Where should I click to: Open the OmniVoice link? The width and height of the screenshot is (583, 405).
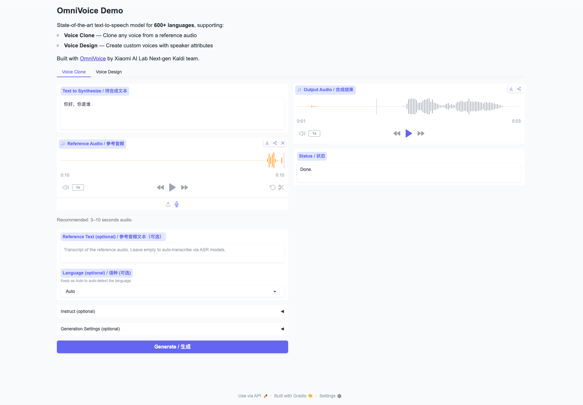click(93, 58)
